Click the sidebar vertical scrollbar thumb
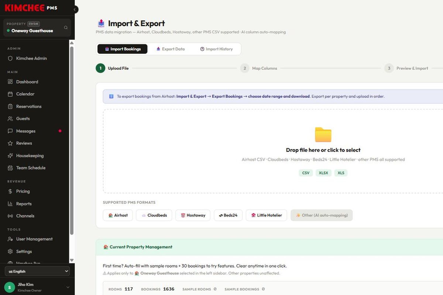 [72, 140]
